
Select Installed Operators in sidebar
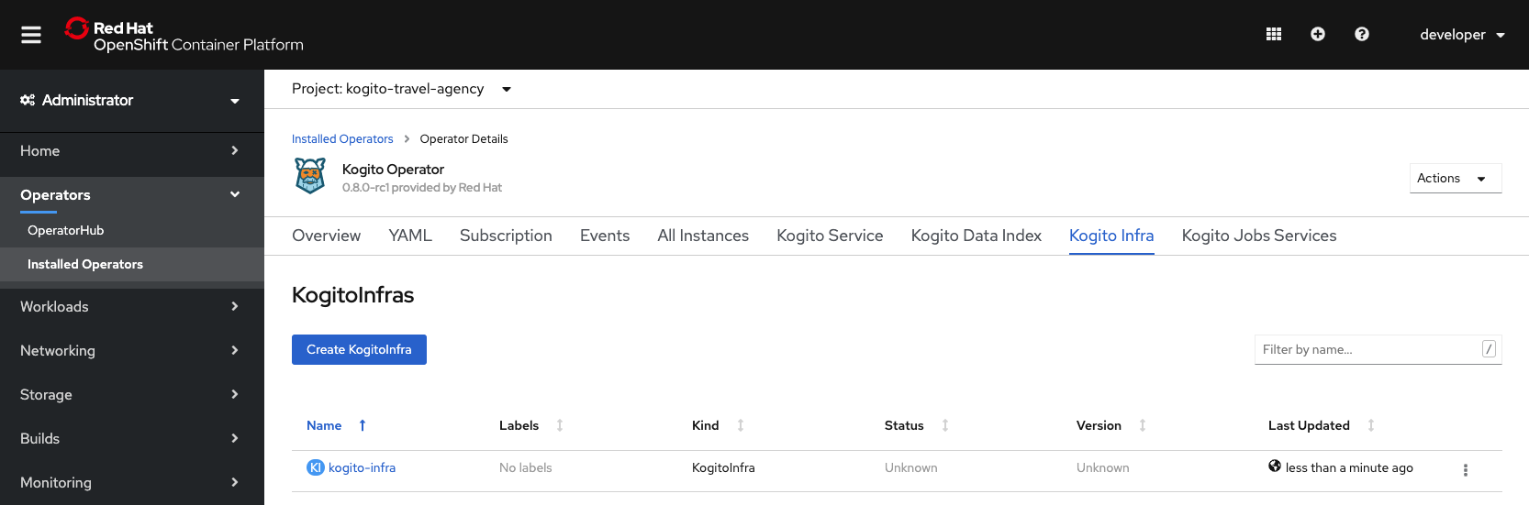pyautogui.click(x=131, y=264)
